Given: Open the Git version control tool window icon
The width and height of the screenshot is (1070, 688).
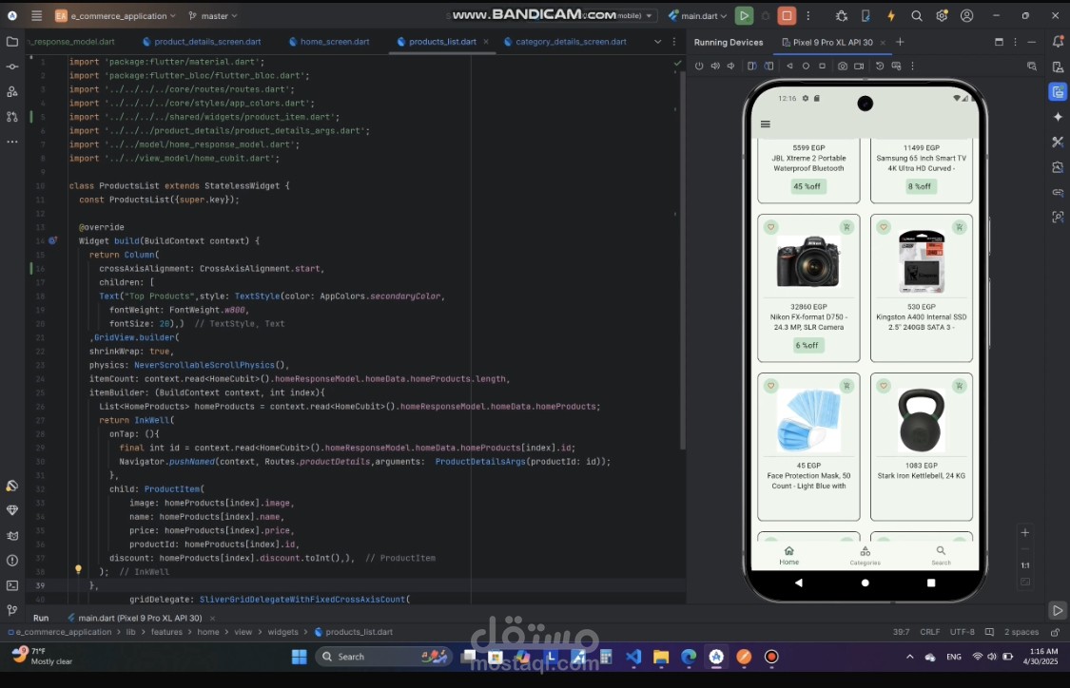Looking at the screenshot, I should point(12,610).
